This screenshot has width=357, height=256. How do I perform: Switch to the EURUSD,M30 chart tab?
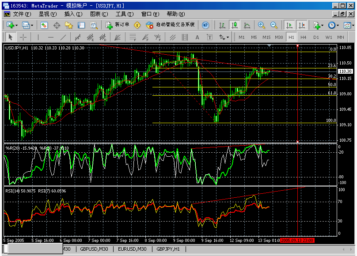(x=133, y=249)
